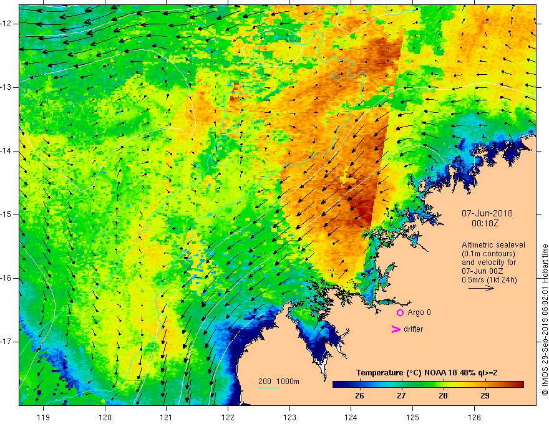Click the latitude axis label -16
Screen dimensions: 549x424
click(x=7, y=278)
